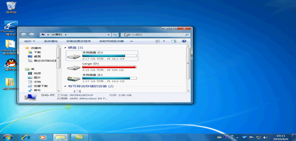The image size is (296, 141).
Task: Open Internet Explorer from the taskbar
Action: [x=25, y=137]
